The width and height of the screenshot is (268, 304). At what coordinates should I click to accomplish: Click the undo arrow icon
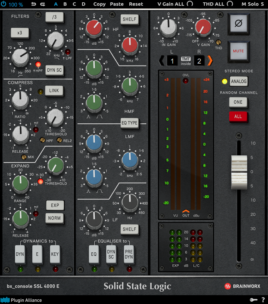click(x=33, y=4)
